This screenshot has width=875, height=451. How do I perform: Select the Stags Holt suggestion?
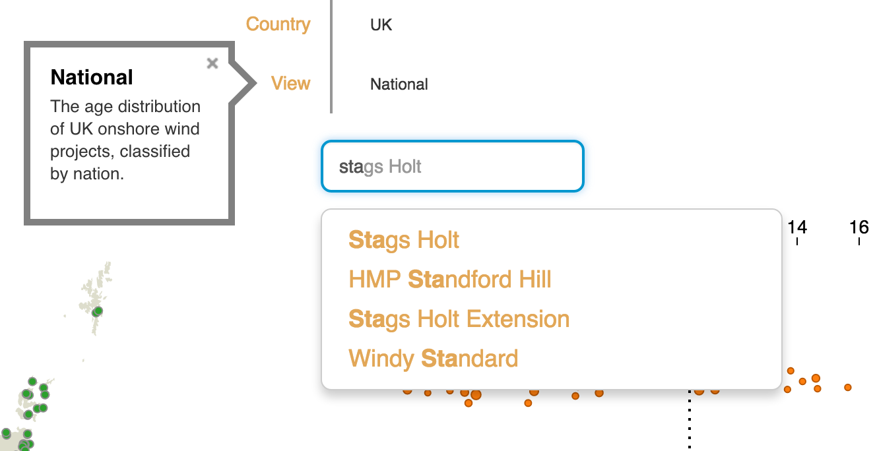(404, 240)
